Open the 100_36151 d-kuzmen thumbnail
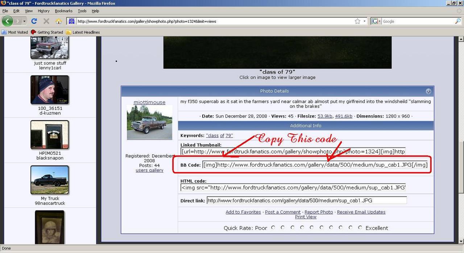The width and height of the screenshot is (464, 253). click(x=50, y=90)
